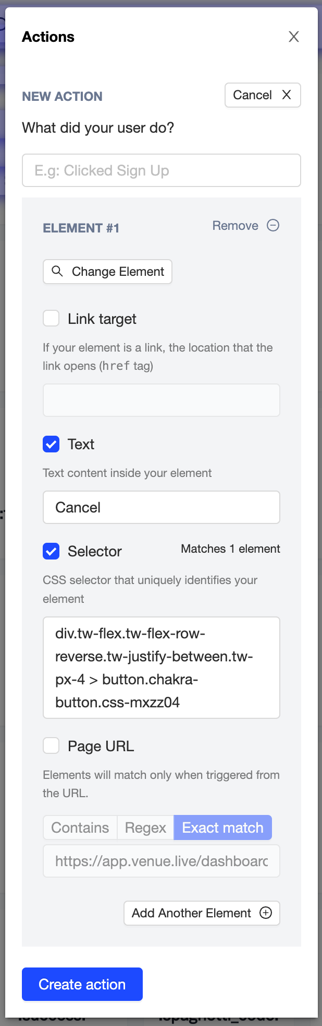The width and height of the screenshot is (322, 1026).
Task: Enable the Link target checkbox
Action: tap(51, 318)
